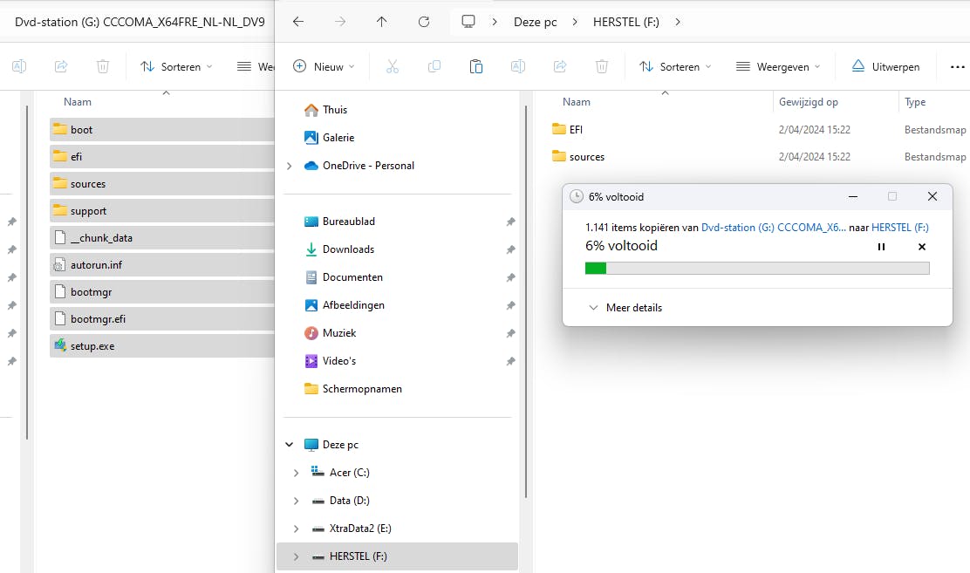Sort by Gewijzigd op column
This screenshot has width=970, height=573.
click(808, 102)
